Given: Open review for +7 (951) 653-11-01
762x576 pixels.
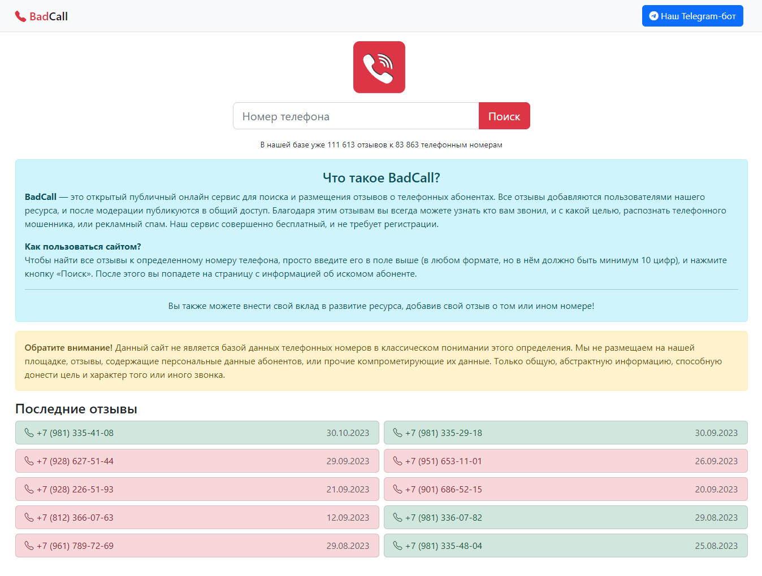Looking at the screenshot, I should tap(566, 461).
